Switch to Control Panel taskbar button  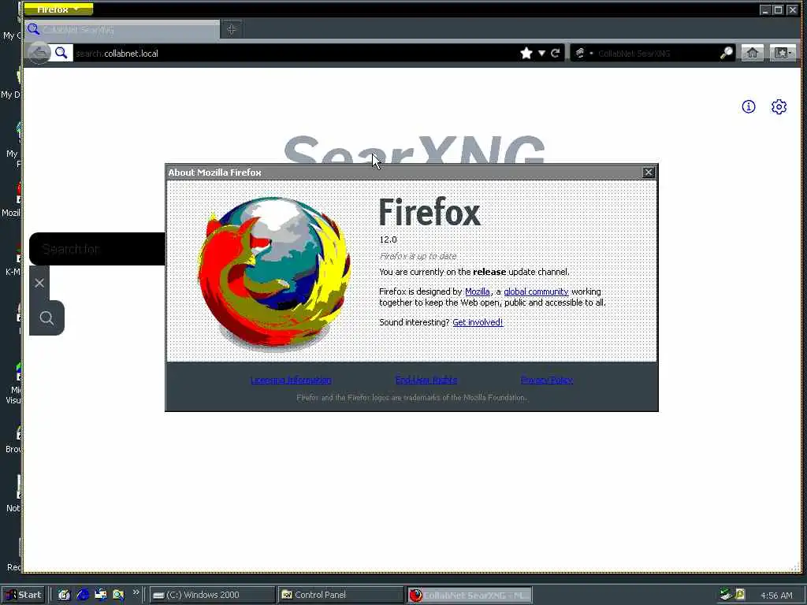[340, 595]
